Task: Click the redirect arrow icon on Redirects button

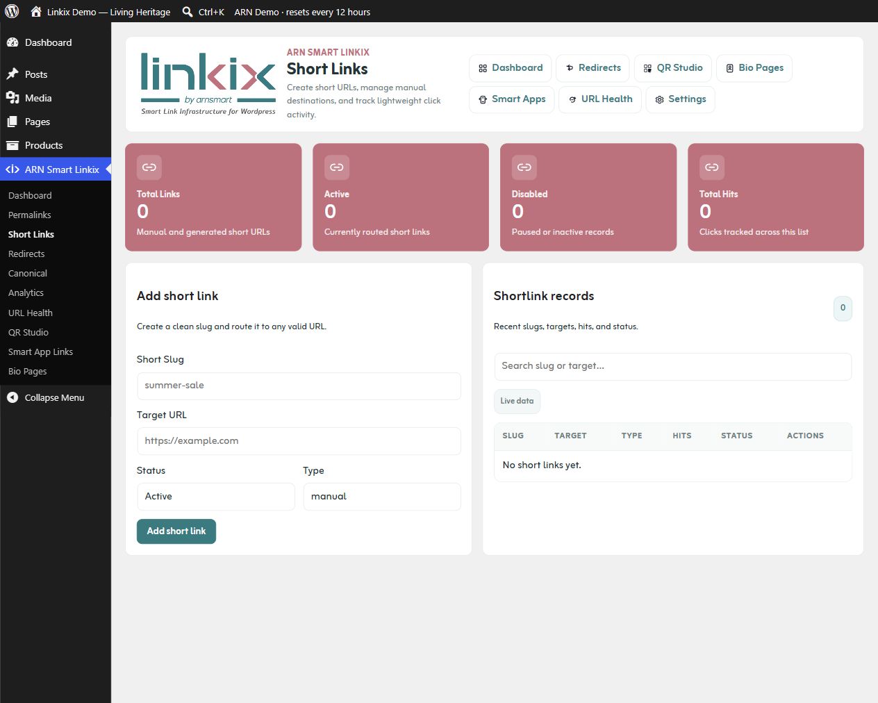Action: tap(570, 68)
